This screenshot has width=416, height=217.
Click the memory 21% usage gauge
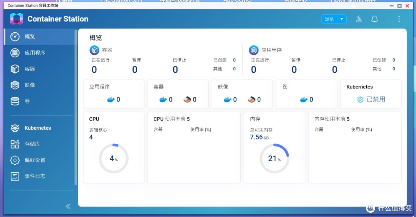coord(274,159)
